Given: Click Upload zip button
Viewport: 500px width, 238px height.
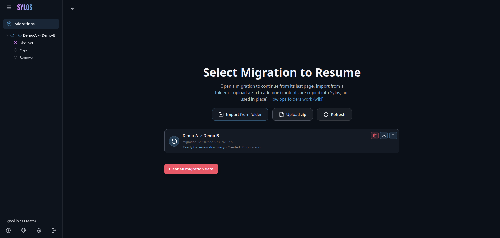Looking at the screenshot, I should click(292, 114).
